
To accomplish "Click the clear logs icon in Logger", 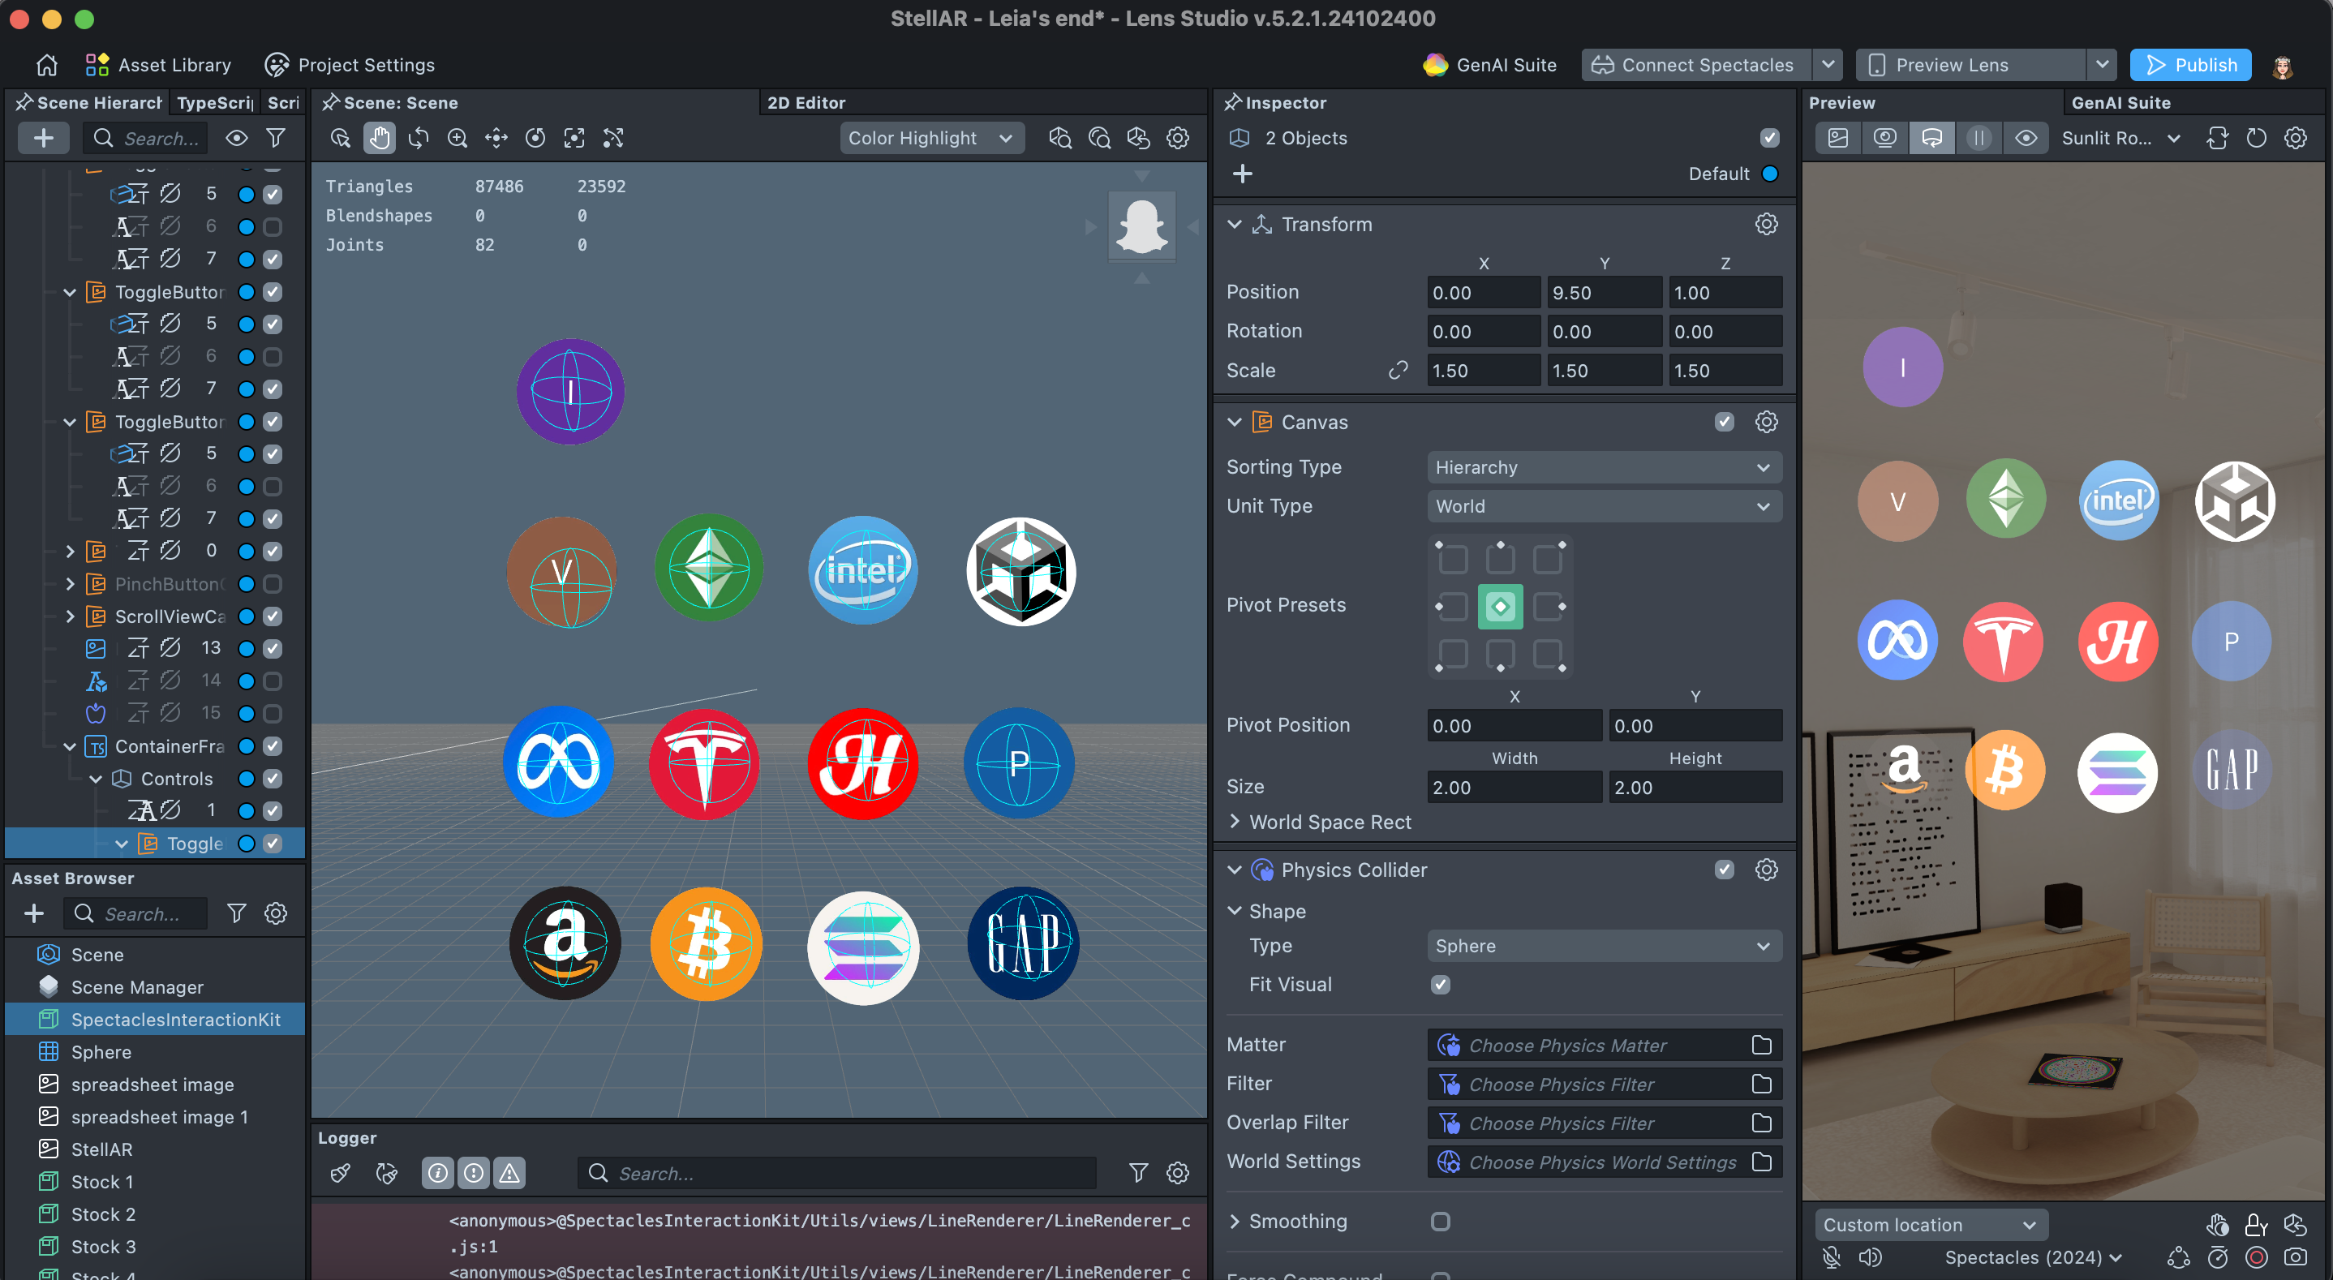I will pyautogui.click(x=341, y=1173).
